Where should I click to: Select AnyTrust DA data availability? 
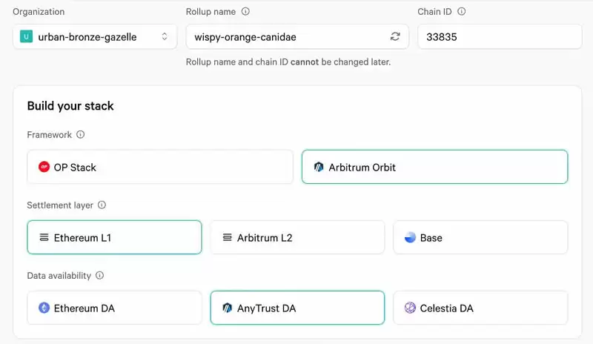[x=297, y=308]
